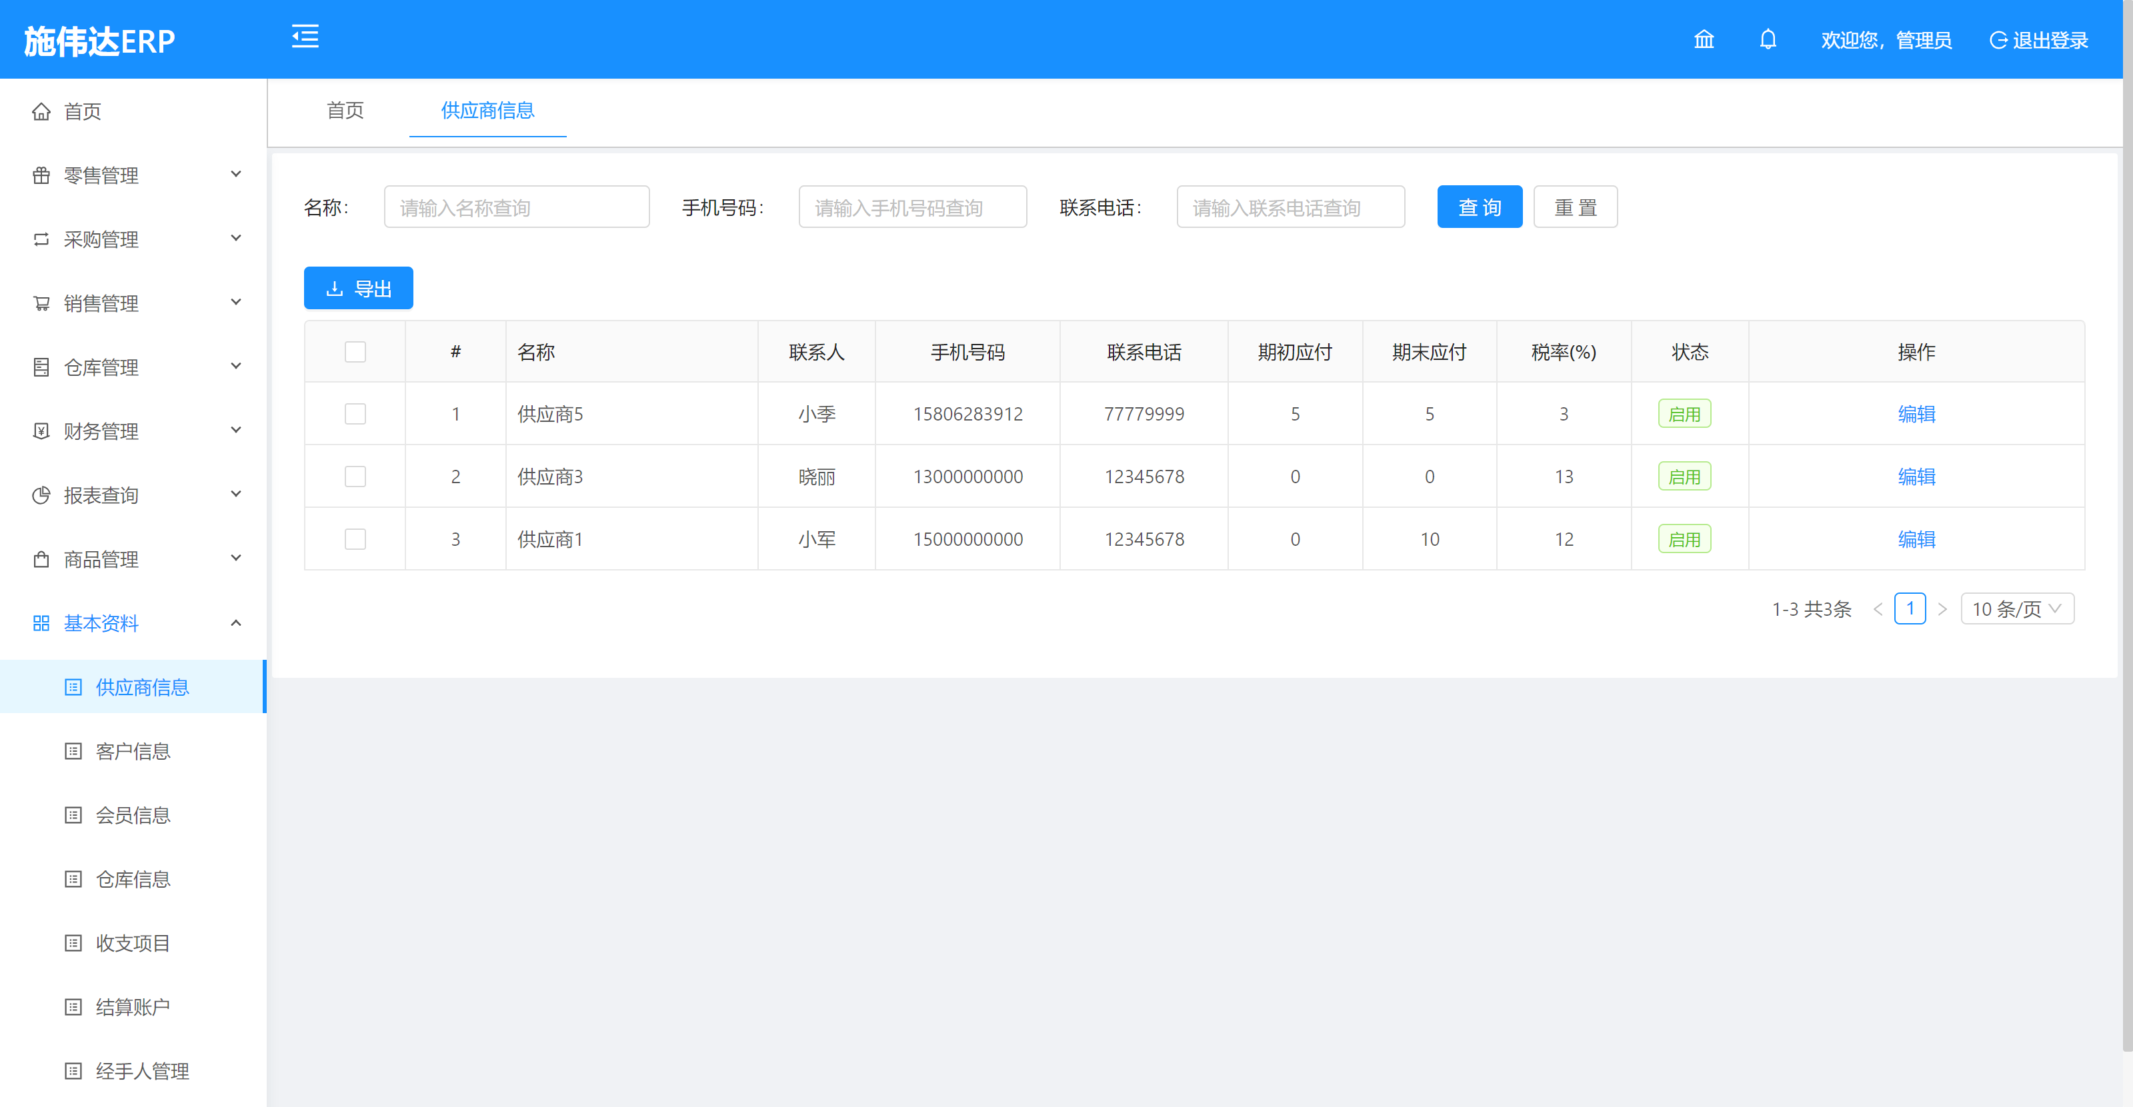Click the bank building icon in header
The width and height of the screenshot is (2133, 1107).
pos(1703,40)
